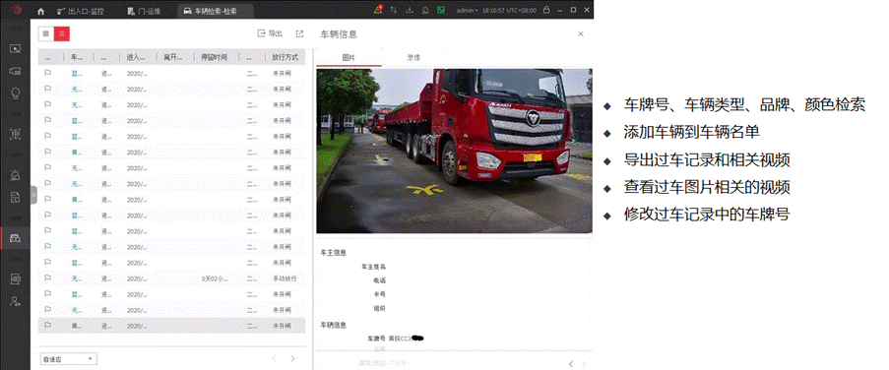The width and height of the screenshot is (889, 370).
Task: Click the 导出 export button
Action: coord(270,34)
